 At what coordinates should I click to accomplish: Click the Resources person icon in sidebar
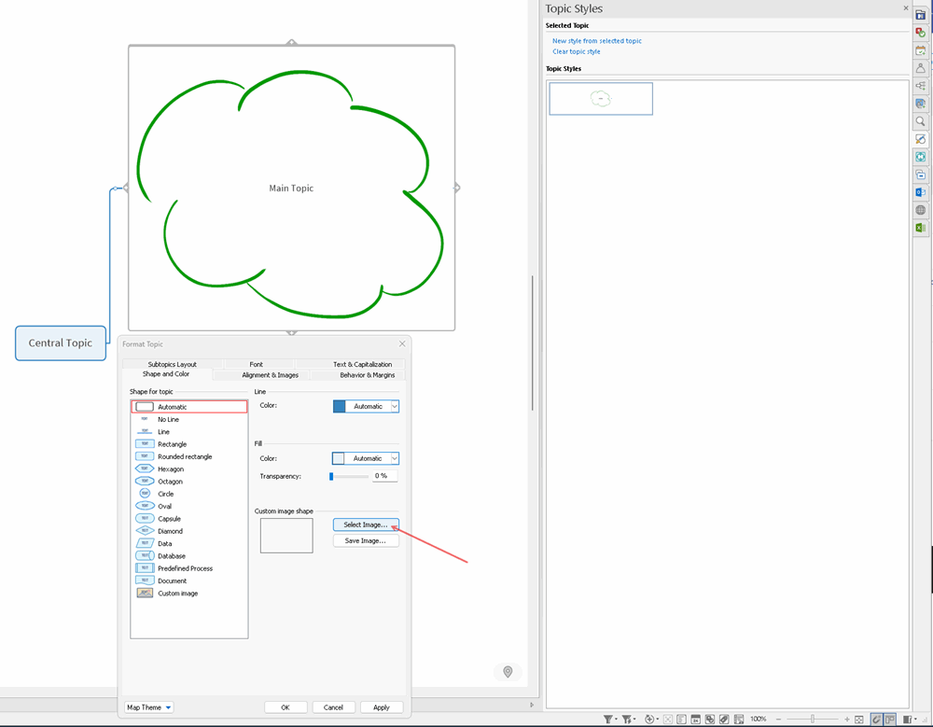920,68
